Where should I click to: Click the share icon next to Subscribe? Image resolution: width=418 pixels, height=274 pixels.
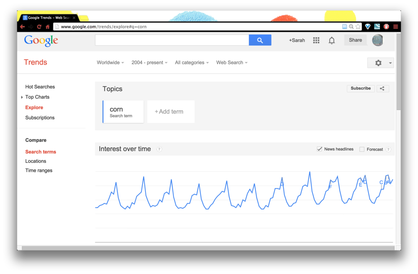click(x=382, y=89)
